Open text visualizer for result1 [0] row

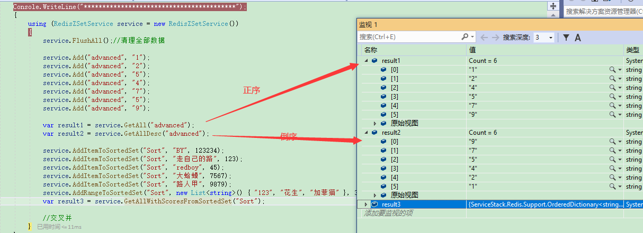point(612,70)
